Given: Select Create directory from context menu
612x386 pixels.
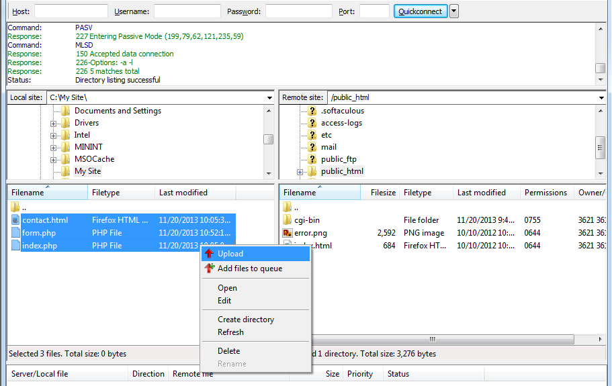Looking at the screenshot, I should point(246,320).
